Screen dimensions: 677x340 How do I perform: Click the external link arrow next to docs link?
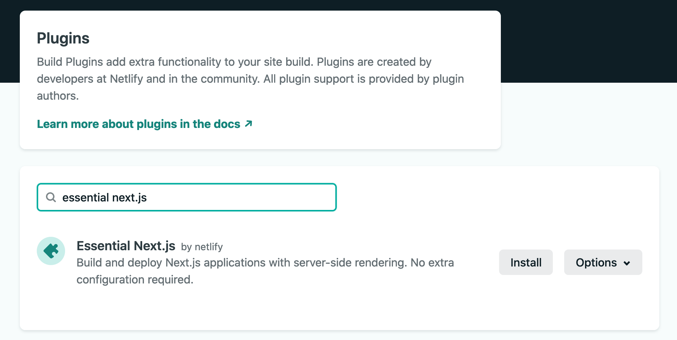tap(248, 123)
